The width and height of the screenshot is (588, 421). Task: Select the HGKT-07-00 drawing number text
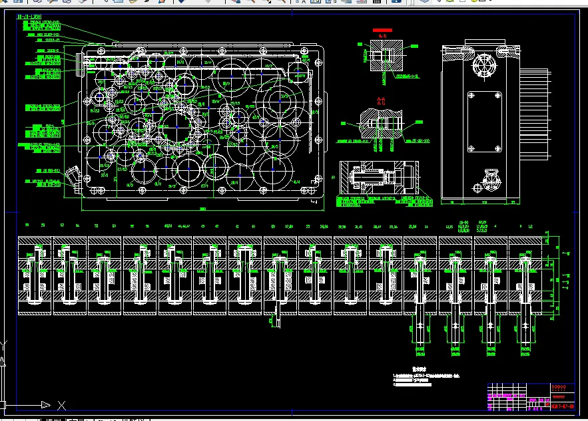(563, 406)
